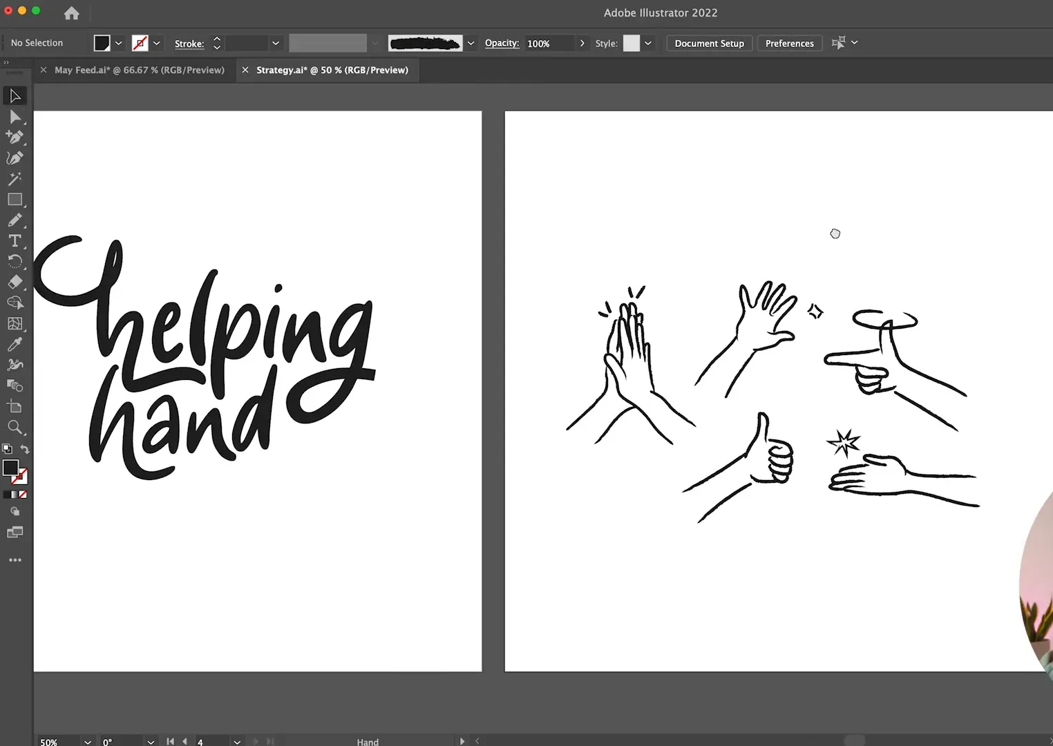This screenshot has width=1053, height=746.
Task: Edit the Opacity value field
Action: (549, 43)
